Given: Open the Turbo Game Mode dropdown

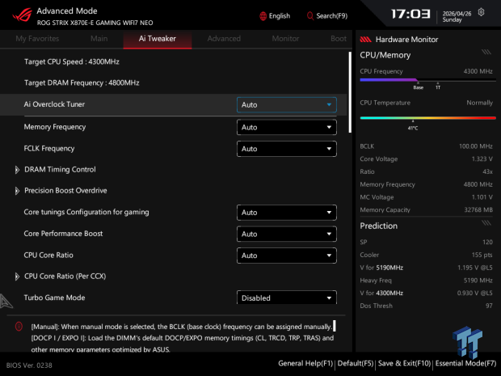Looking at the screenshot, I should click(287, 298).
